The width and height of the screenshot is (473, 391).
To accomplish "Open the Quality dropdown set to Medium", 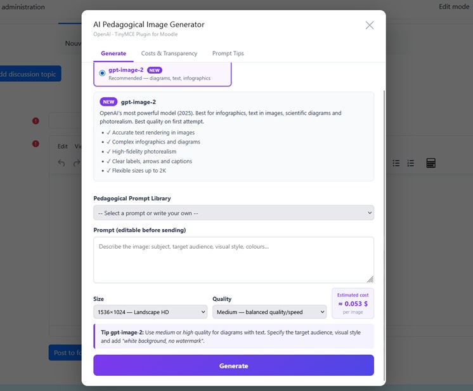I will tap(269, 312).
